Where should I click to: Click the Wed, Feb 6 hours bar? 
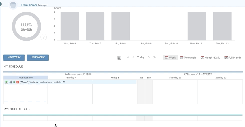point(70,26)
